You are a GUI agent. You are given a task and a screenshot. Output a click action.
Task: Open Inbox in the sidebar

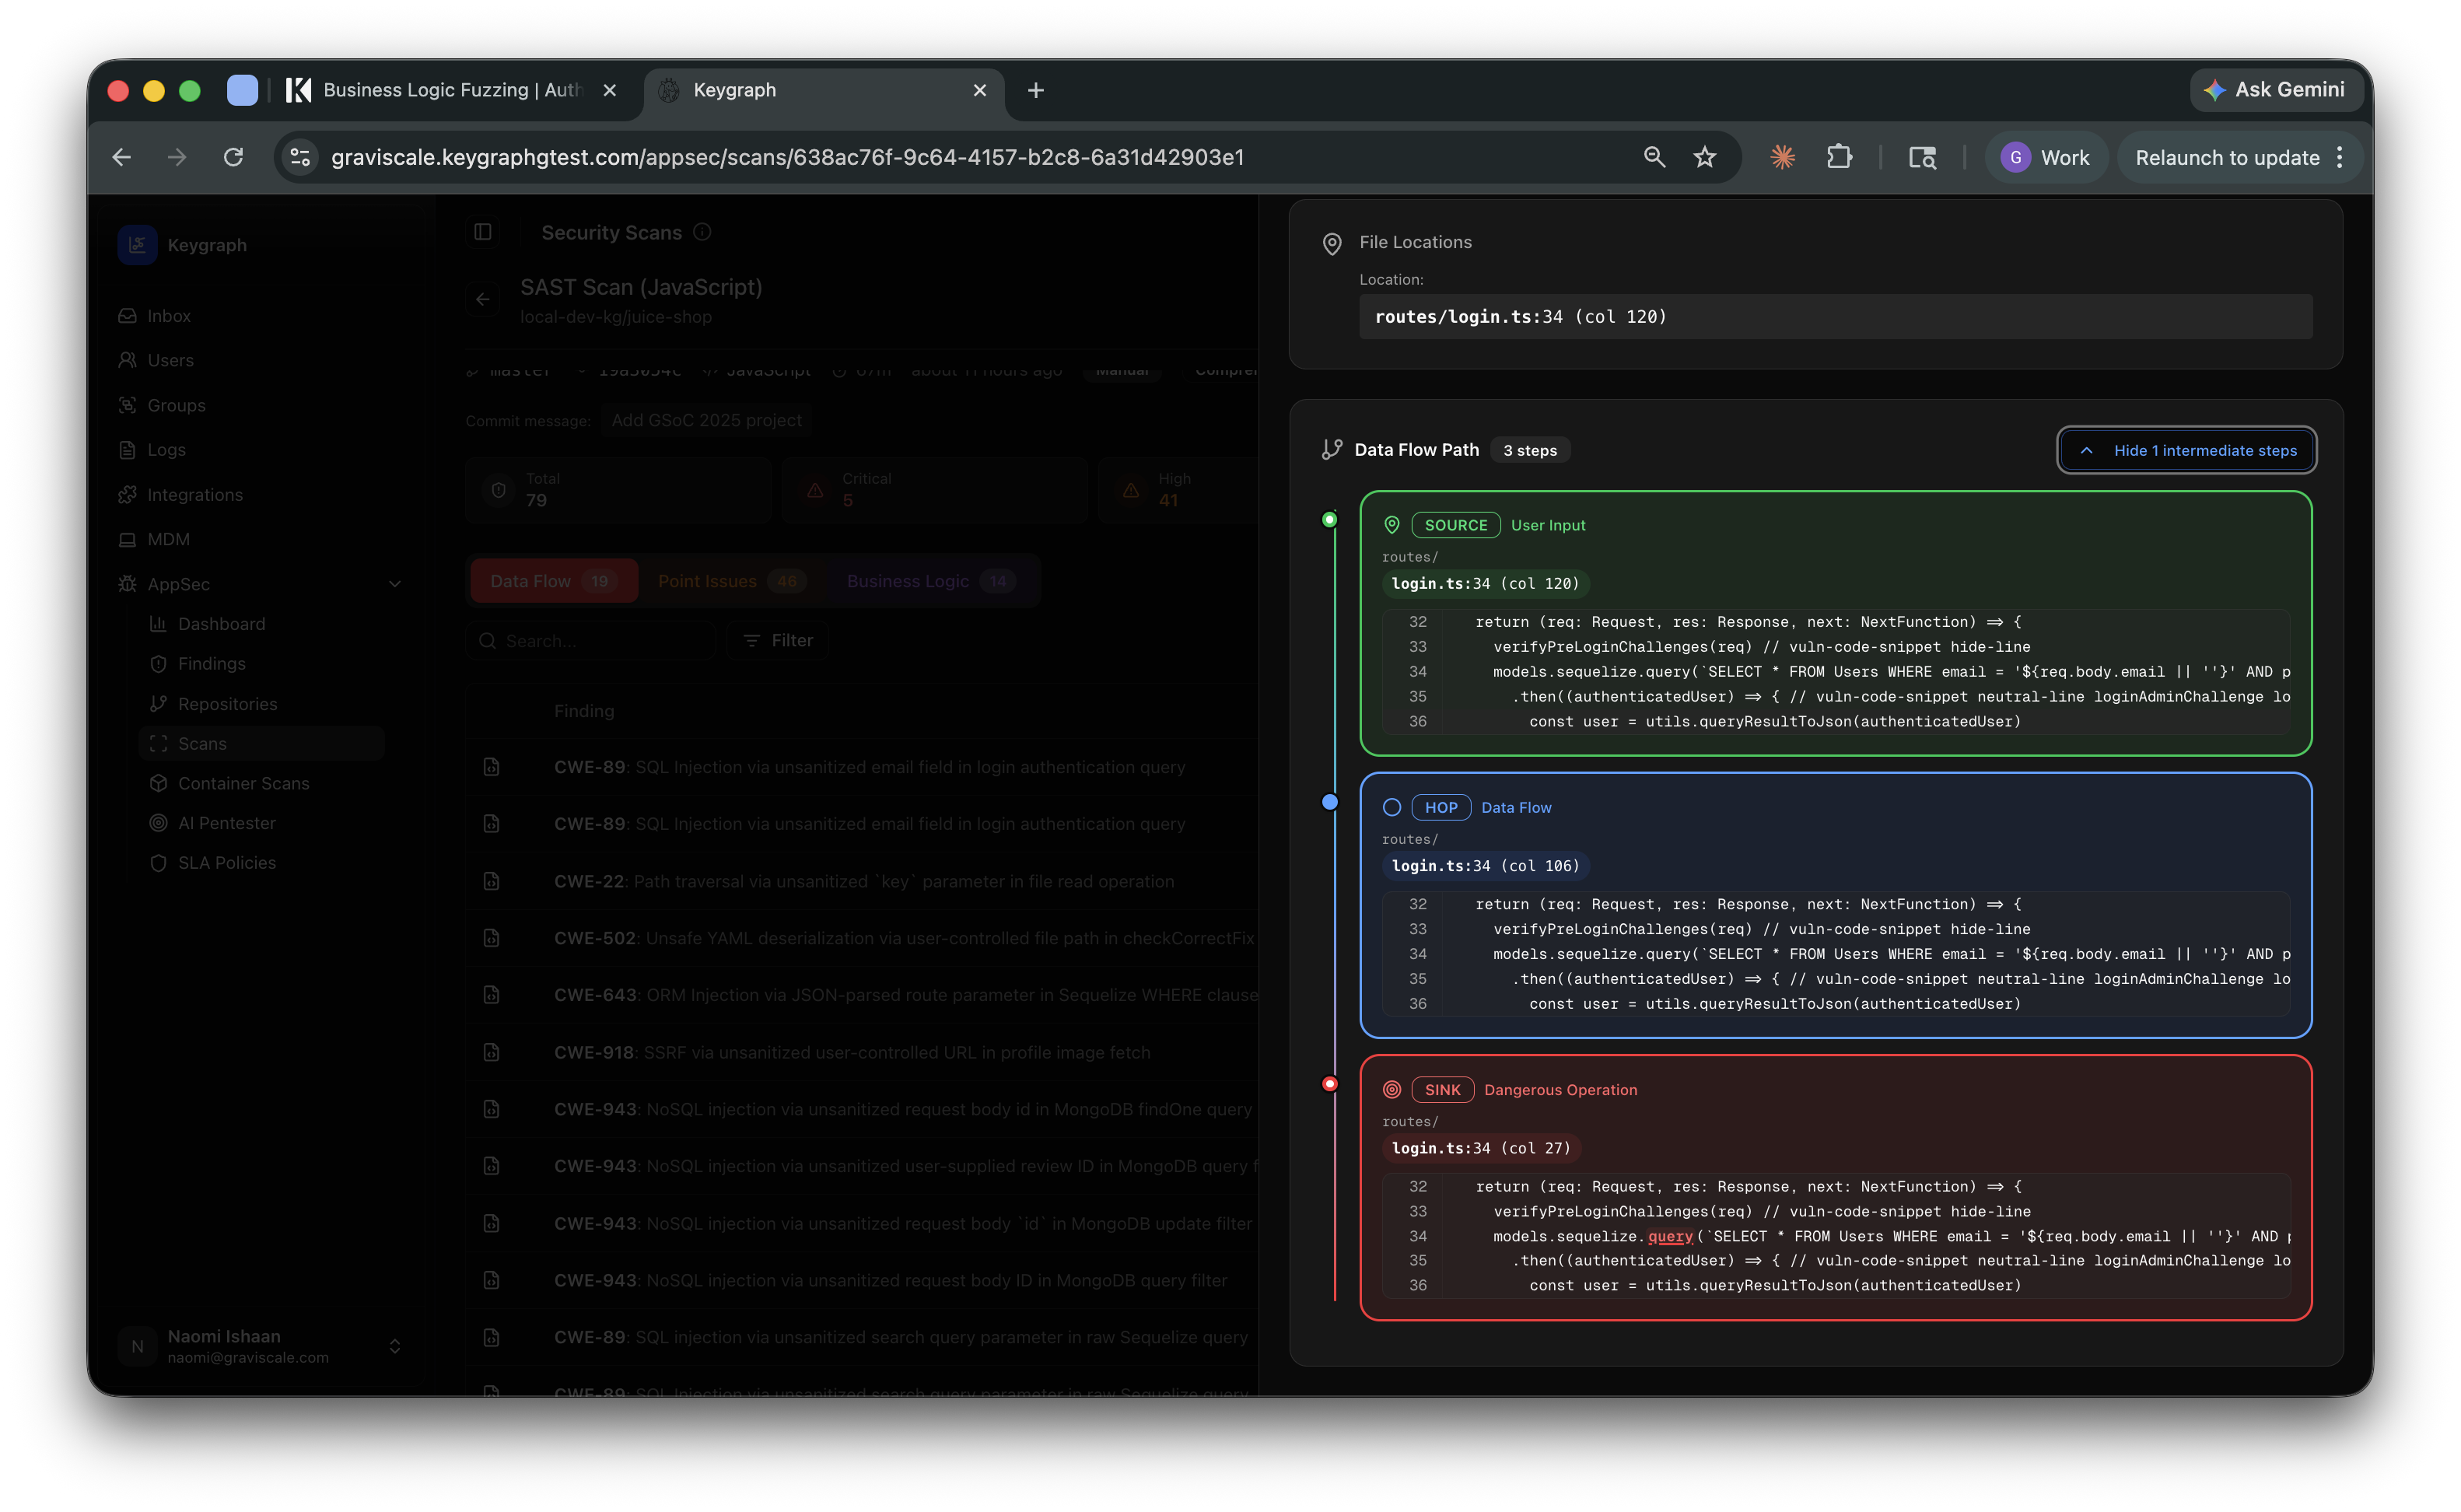[x=168, y=315]
